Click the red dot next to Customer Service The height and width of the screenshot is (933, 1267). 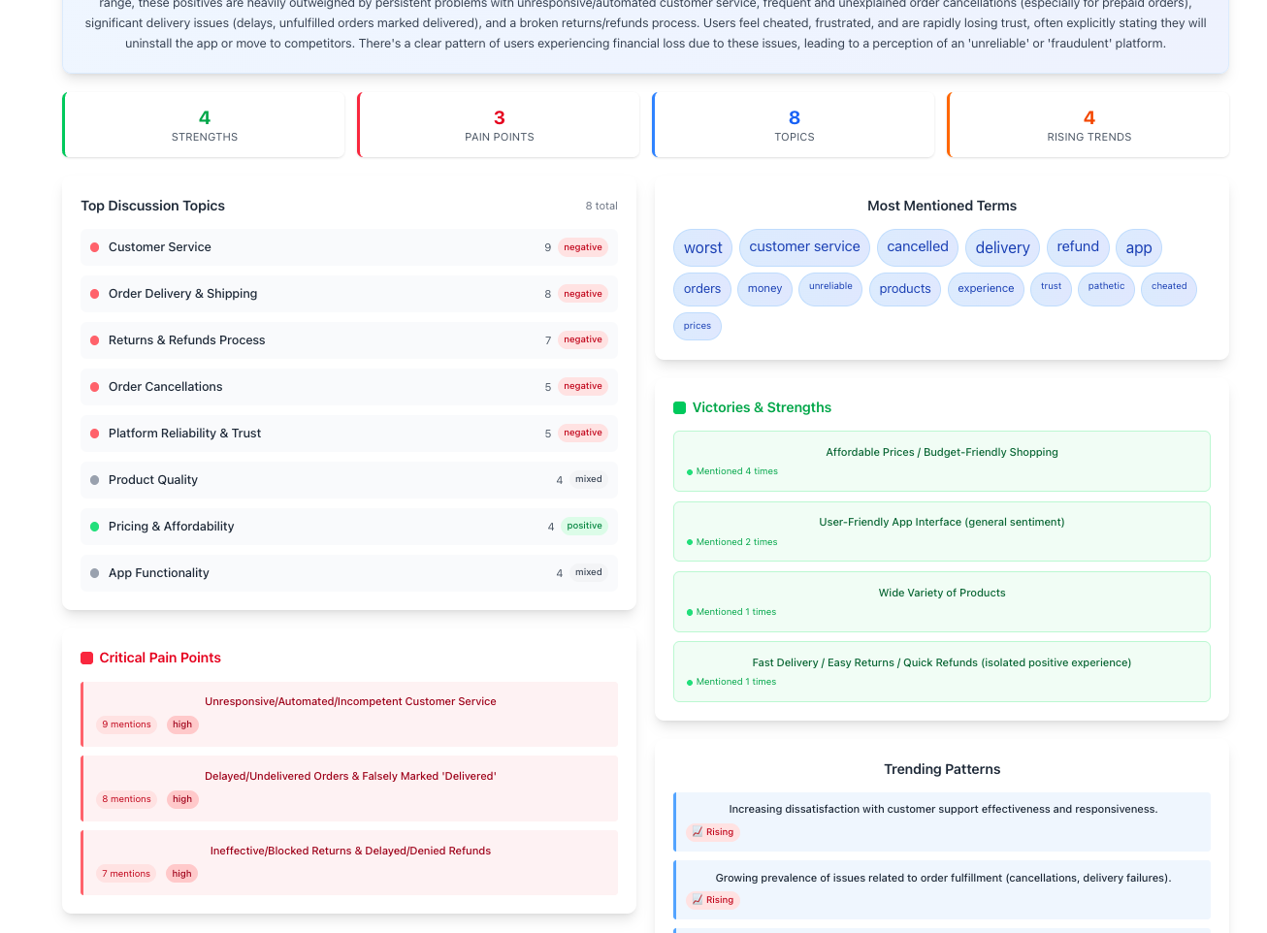pyautogui.click(x=94, y=247)
